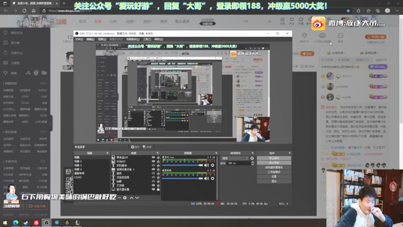Open the 视图(V) menu in OBS

102,39
